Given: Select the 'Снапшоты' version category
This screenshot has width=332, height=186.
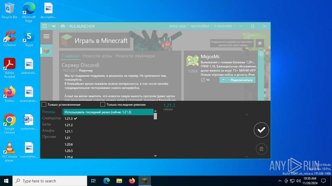Looking at the screenshot, I should pyautogui.click(x=52, y=118).
